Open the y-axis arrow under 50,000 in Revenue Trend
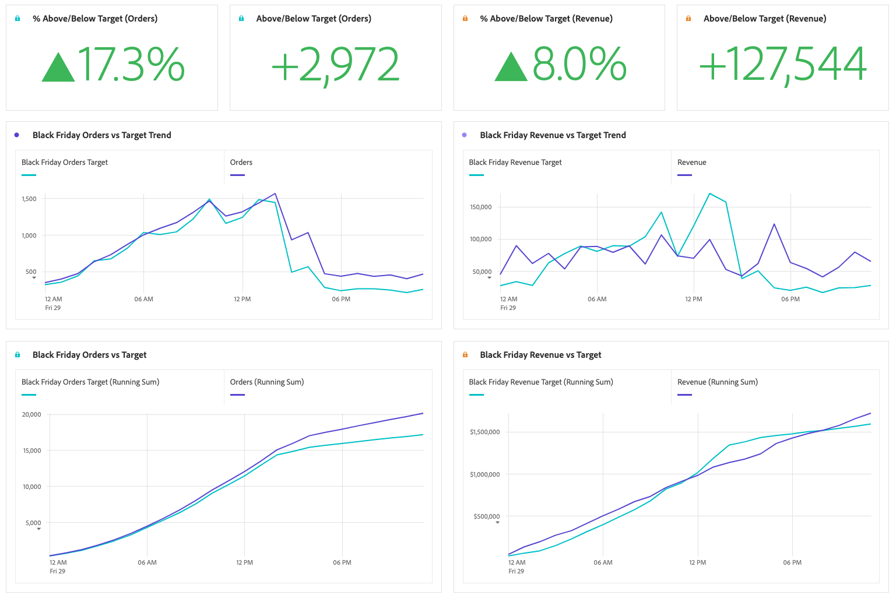896x602 pixels. point(489,279)
